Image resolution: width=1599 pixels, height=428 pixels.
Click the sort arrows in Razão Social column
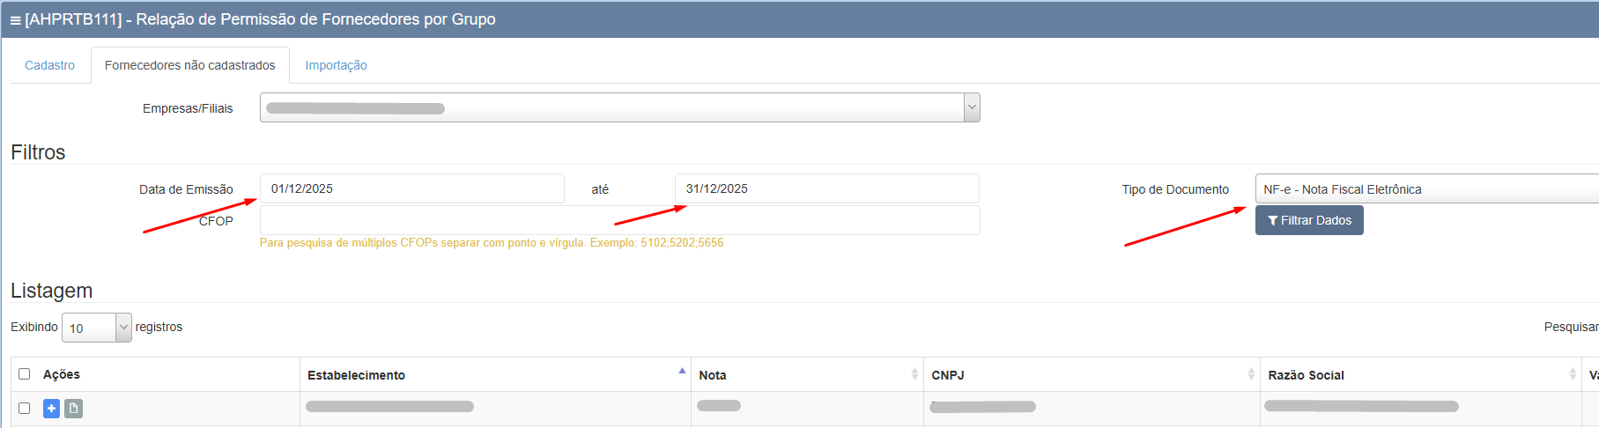(1573, 374)
